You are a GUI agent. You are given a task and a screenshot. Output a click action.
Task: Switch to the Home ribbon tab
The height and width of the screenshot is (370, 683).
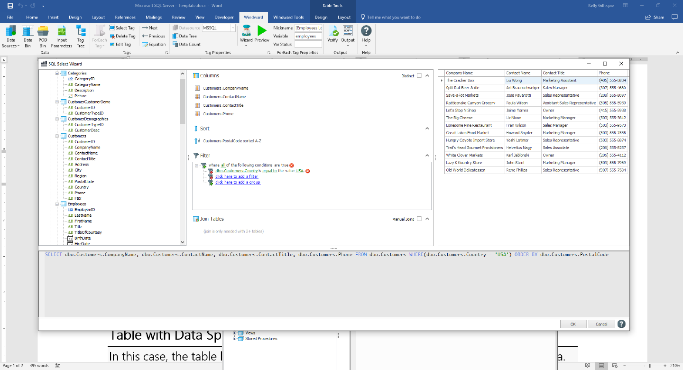32,17
